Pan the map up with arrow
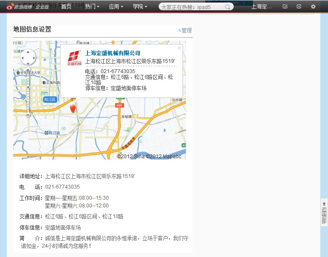328x257 pixels. 28,52
